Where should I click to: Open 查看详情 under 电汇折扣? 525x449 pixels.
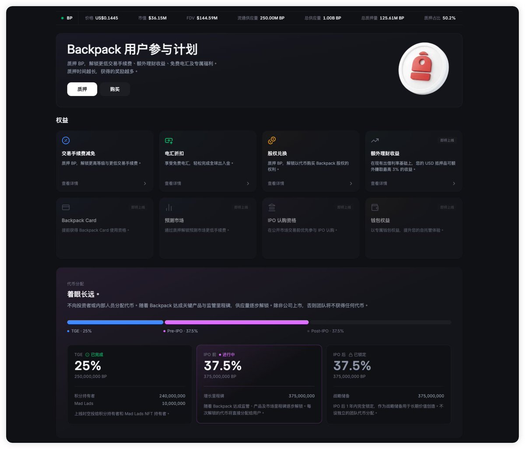coord(173,183)
